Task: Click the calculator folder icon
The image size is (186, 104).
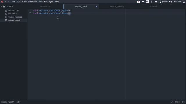Action: (4, 6)
